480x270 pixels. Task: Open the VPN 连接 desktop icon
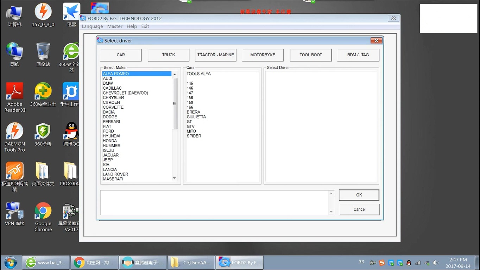coord(15,214)
